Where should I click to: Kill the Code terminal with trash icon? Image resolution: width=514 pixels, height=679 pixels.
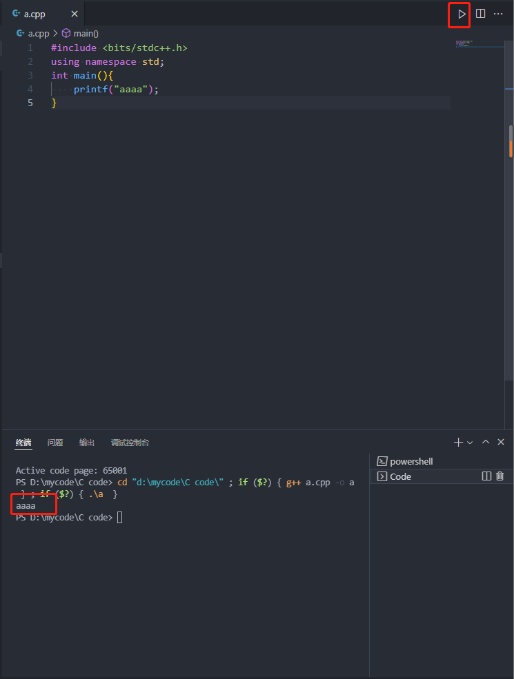pyautogui.click(x=500, y=476)
